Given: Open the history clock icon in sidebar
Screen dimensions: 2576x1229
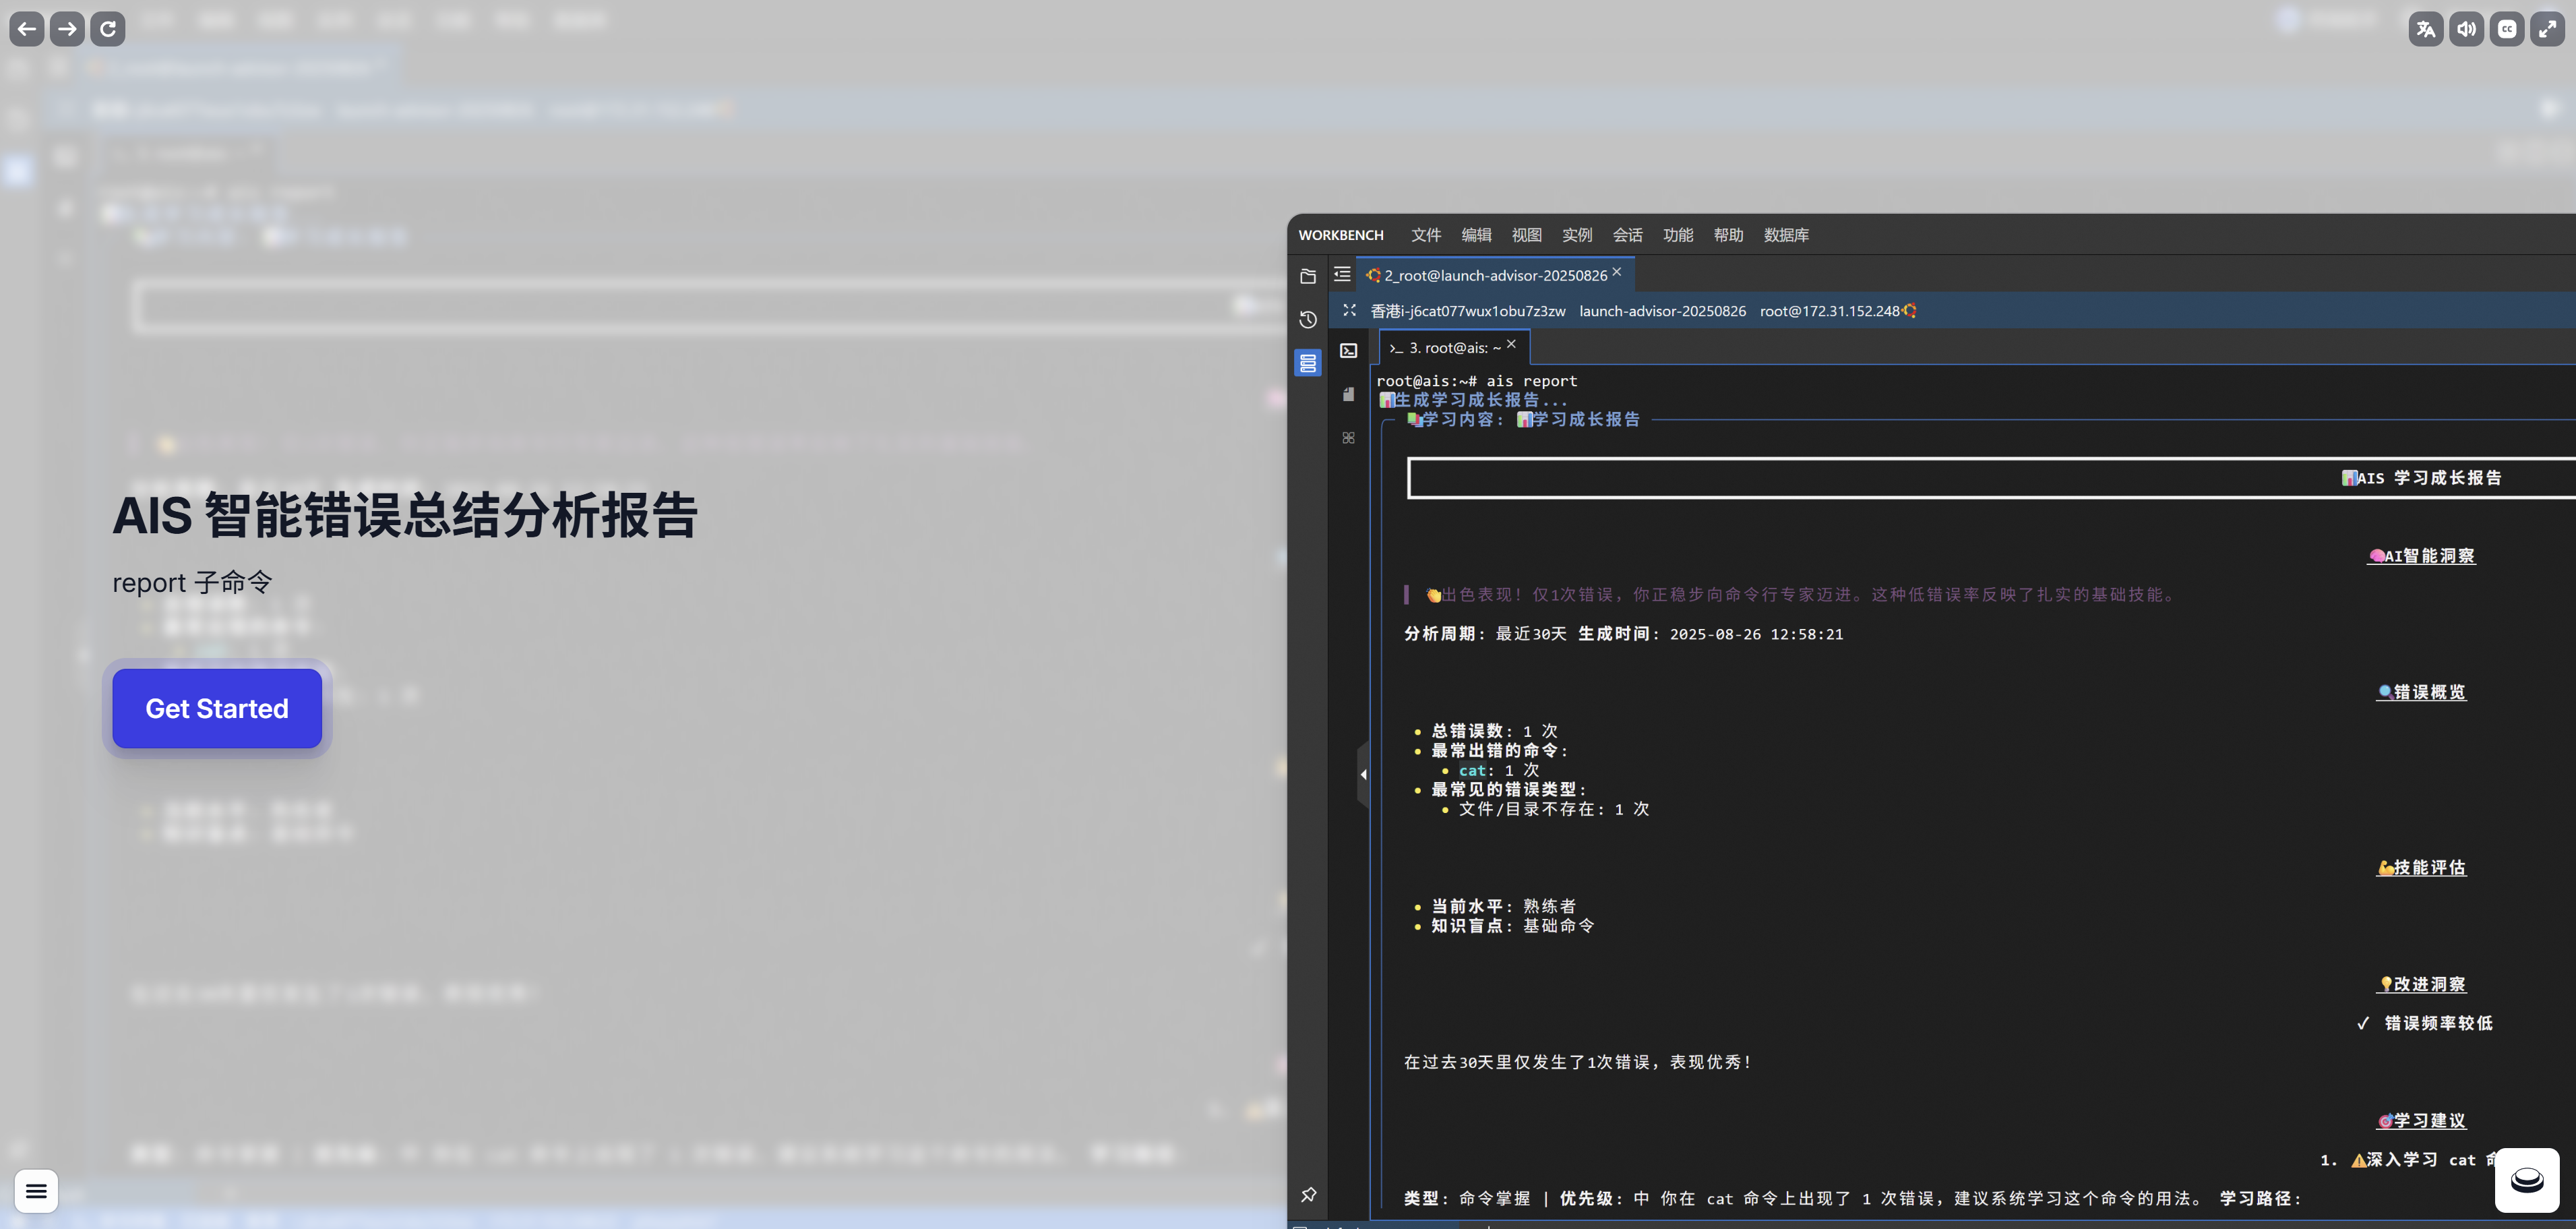Looking at the screenshot, I should [x=1308, y=319].
